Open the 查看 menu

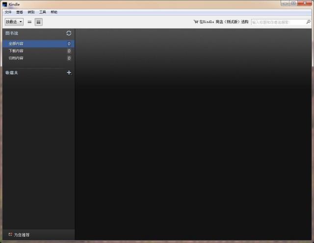(x=20, y=12)
